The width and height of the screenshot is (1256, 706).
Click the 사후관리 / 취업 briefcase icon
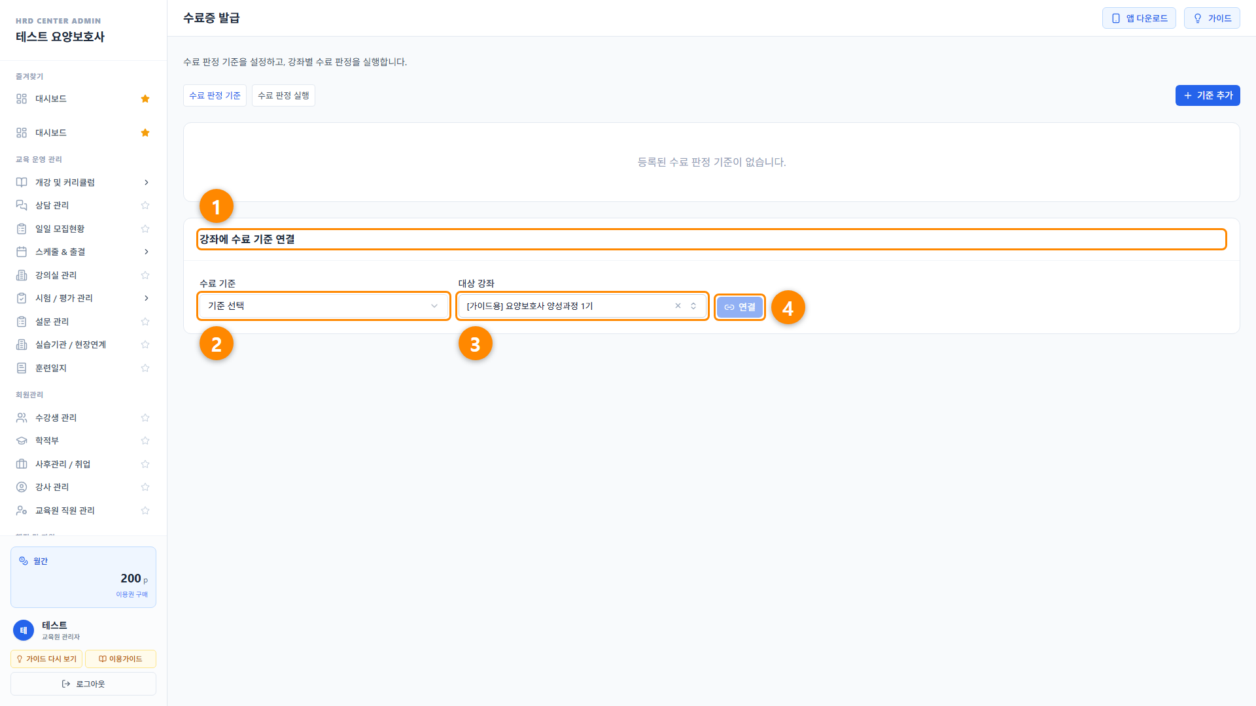22,464
